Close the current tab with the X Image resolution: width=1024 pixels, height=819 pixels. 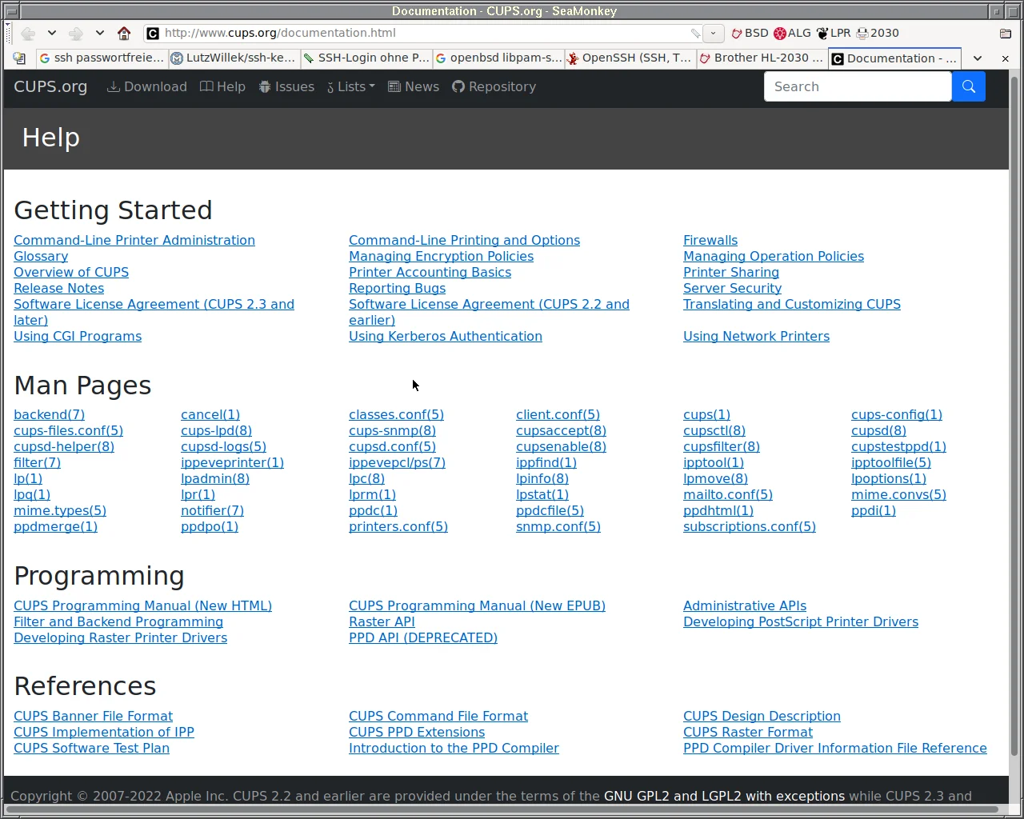click(x=1006, y=58)
